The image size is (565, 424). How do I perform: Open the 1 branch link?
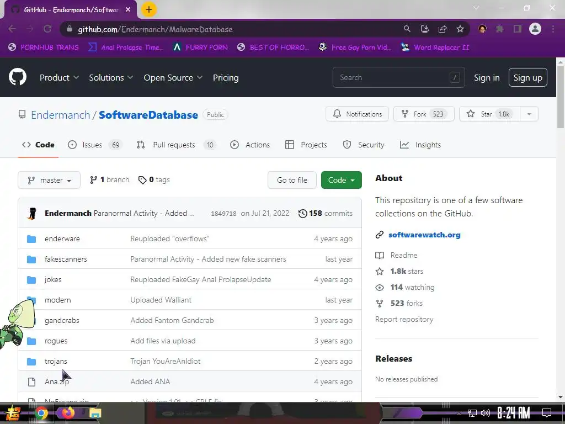110,179
